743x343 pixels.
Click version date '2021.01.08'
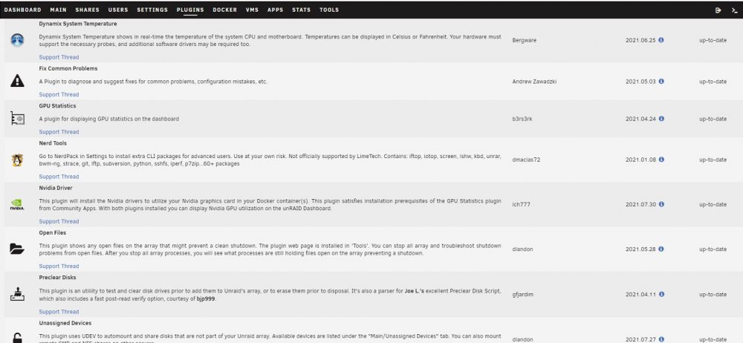click(x=640, y=160)
